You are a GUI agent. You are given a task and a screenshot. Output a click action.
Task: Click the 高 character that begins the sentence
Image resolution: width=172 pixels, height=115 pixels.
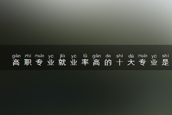coord(16,62)
